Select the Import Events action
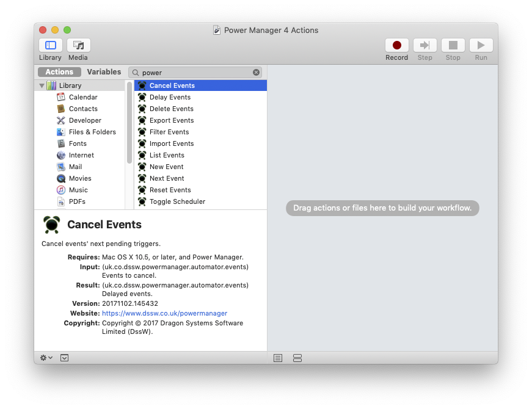 tap(200, 143)
